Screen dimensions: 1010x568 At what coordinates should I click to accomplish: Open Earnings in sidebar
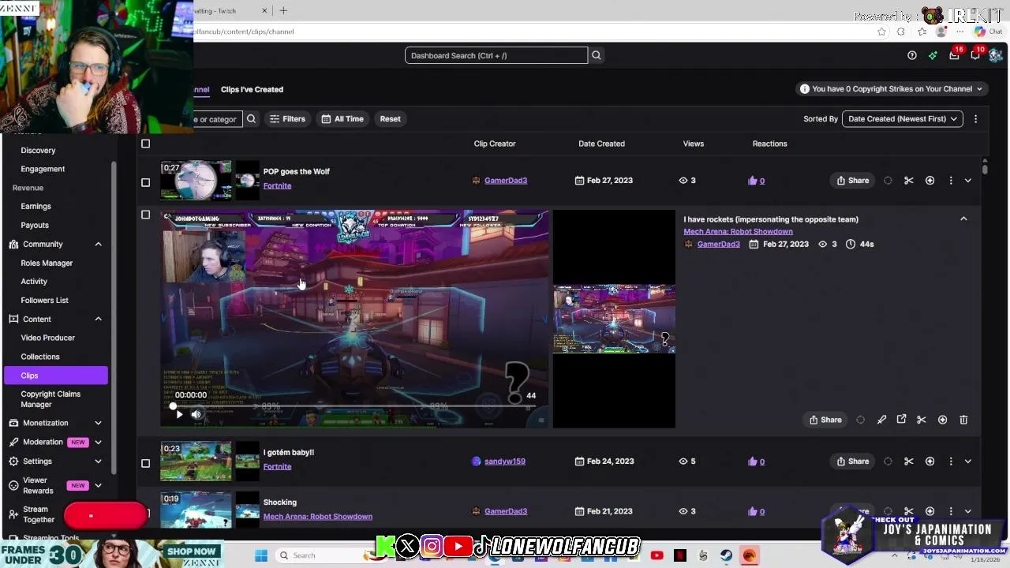pyautogui.click(x=36, y=207)
